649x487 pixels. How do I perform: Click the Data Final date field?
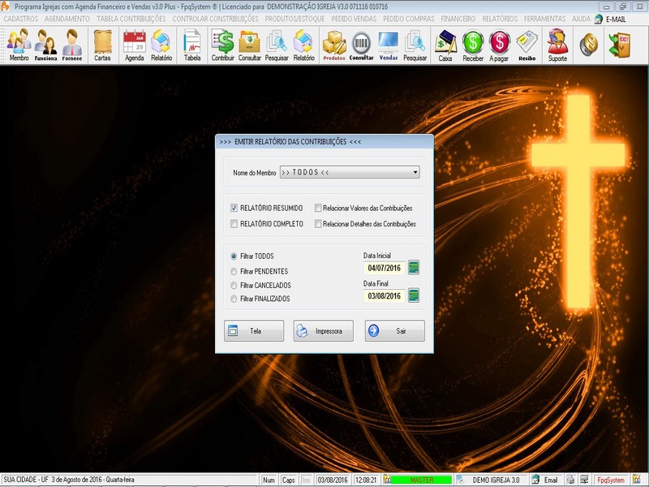[x=384, y=295]
